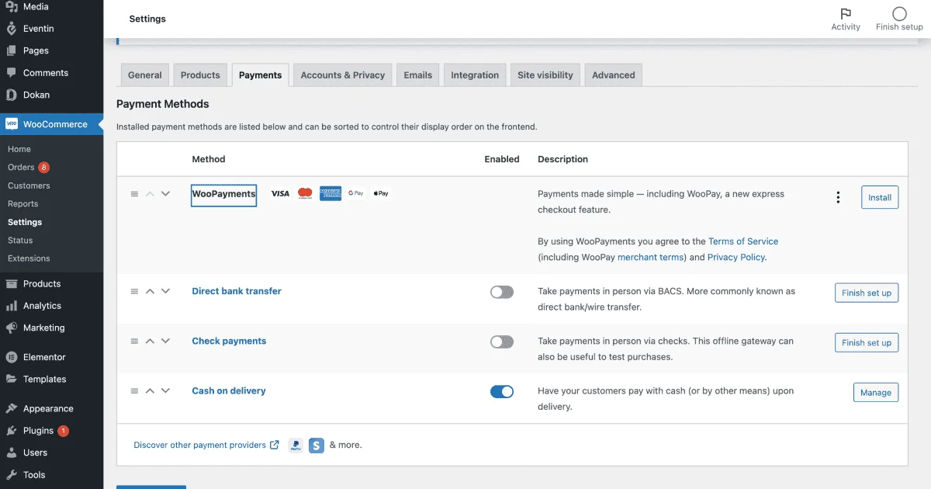Viewport: 931px width, 489px height.
Task: Click the Visa card icon
Action: [x=280, y=193]
